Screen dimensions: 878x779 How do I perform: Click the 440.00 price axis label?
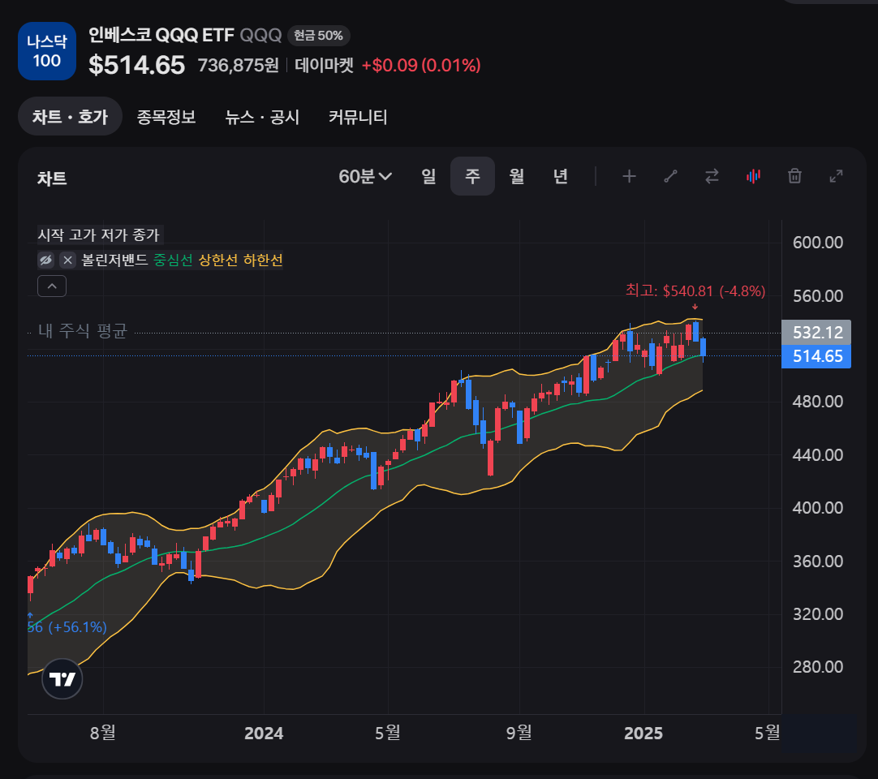coord(817,454)
